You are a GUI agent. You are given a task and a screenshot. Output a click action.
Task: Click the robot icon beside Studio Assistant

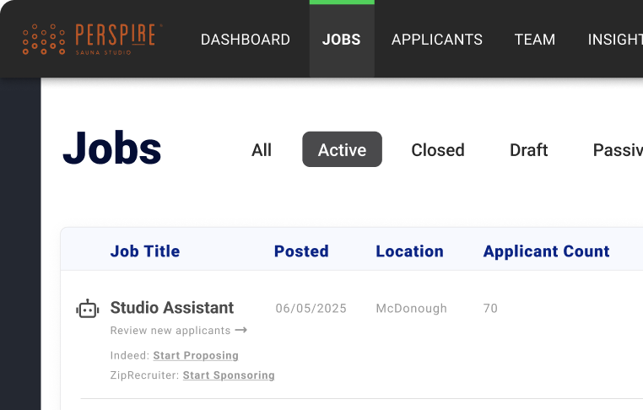tap(88, 310)
